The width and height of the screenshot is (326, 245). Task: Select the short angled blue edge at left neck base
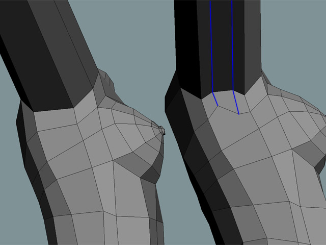(215, 99)
